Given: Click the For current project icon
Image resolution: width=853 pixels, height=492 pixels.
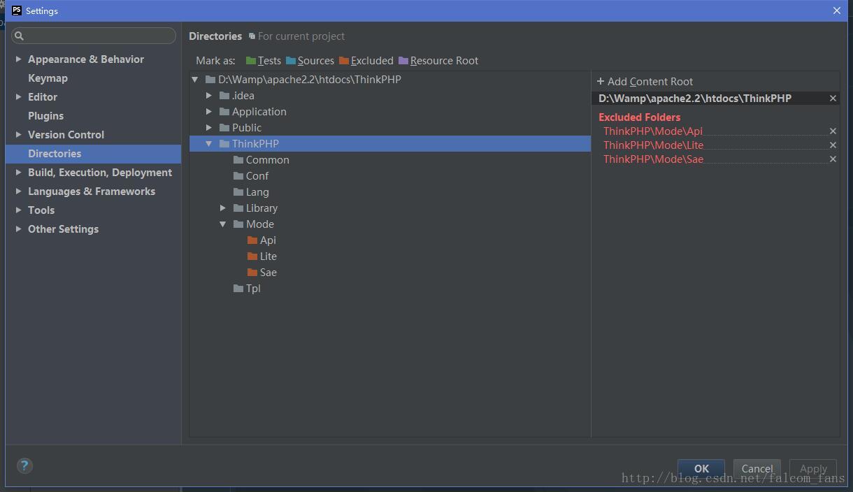Looking at the screenshot, I should (252, 36).
